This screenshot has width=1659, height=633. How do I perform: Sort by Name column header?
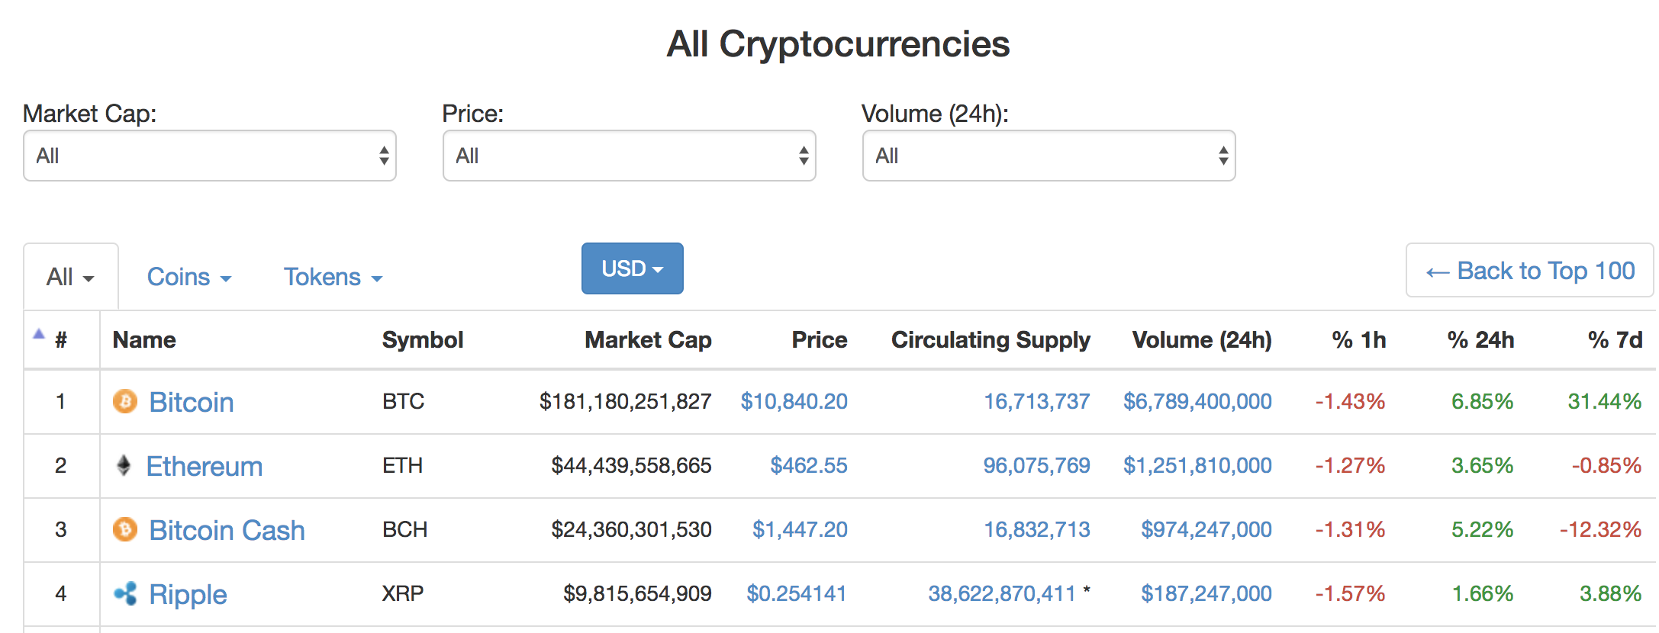pyautogui.click(x=144, y=340)
